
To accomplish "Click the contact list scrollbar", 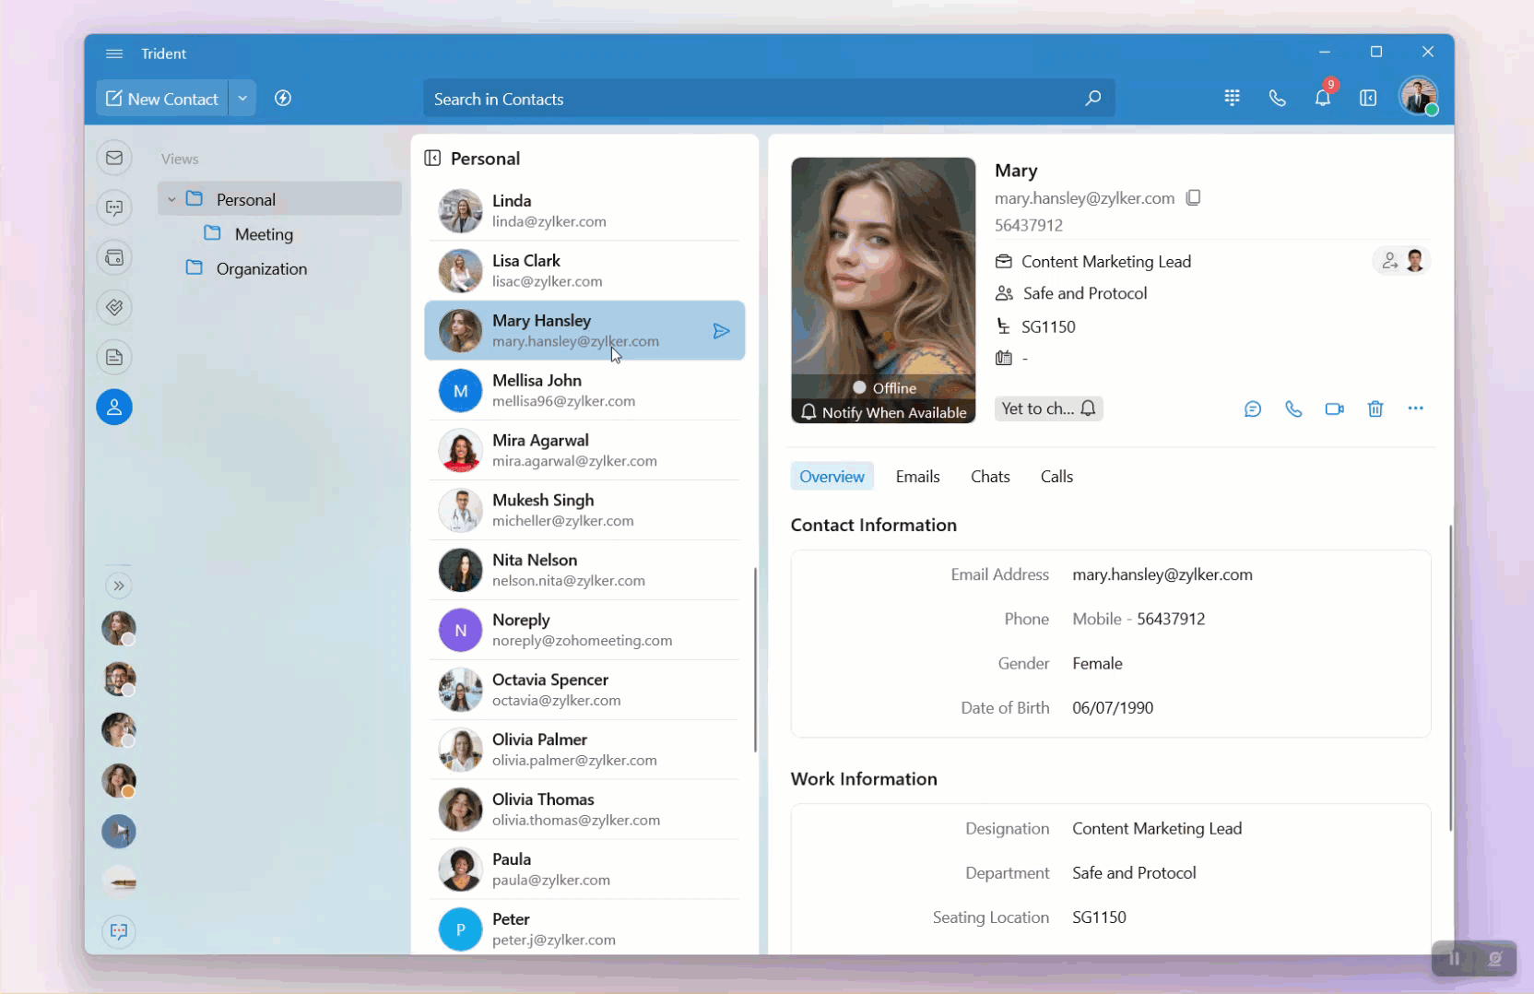I will 755,659.
